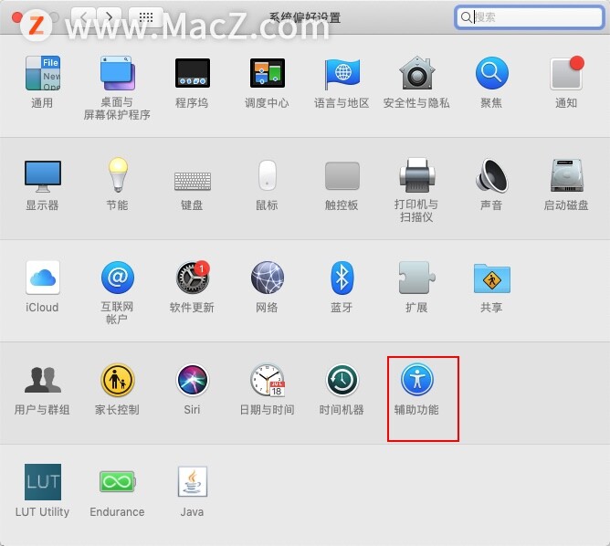Open the Java control panel icon

(x=192, y=482)
